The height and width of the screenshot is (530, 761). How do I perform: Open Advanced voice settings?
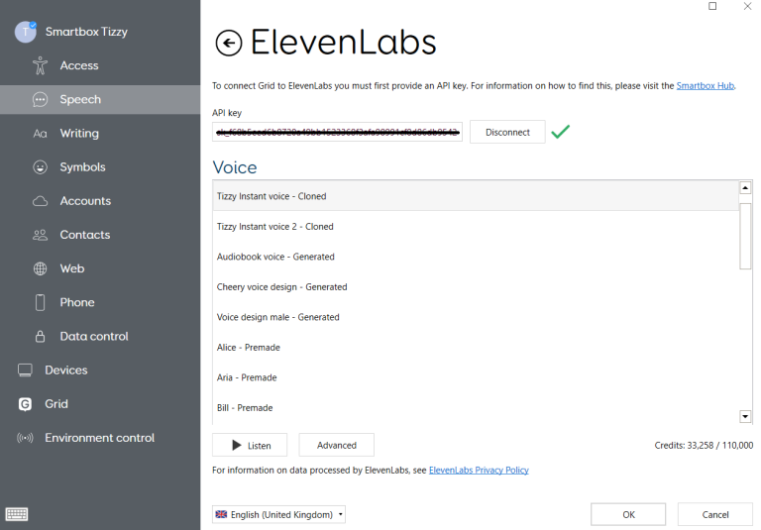pos(336,445)
